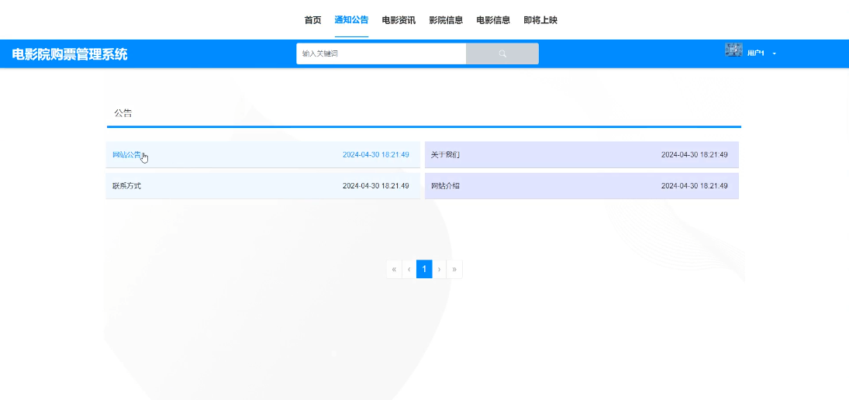Open the 电影信息 nav tab
Image resolution: width=849 pixels, height=400 pixels.
click(x=493, y=20)
